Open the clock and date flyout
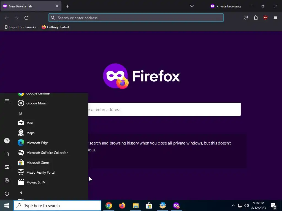The height and width of the screenshot is (211, 282). (x=258, y=206)
